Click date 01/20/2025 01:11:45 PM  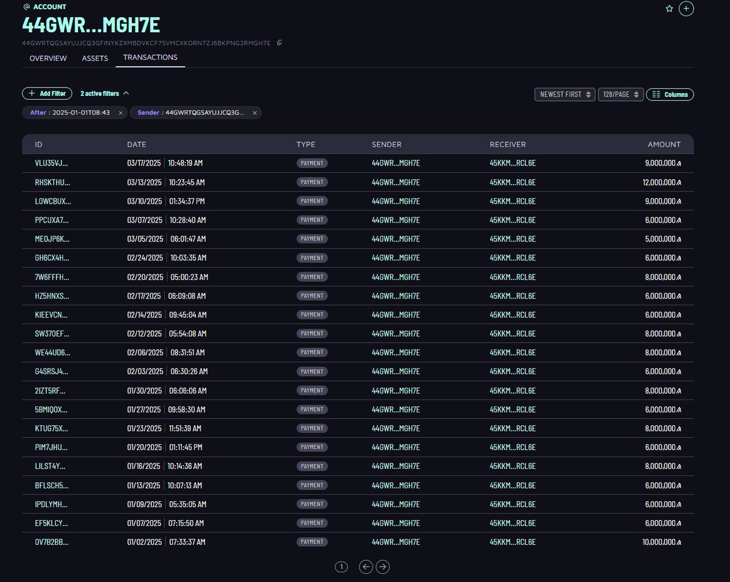tap(165, 447)
